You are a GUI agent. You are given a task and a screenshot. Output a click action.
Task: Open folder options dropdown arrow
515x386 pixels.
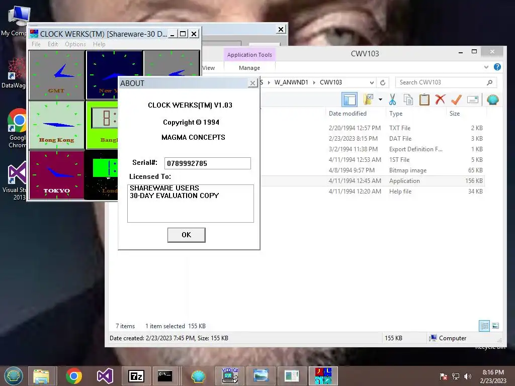[x=380, y=100]
